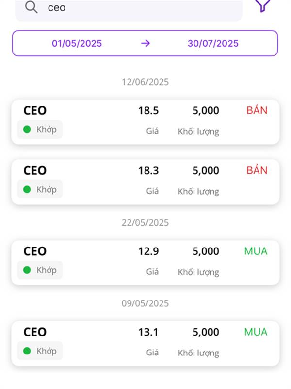Click the 12/06/2025 date group header

click(x=145, y=82)
